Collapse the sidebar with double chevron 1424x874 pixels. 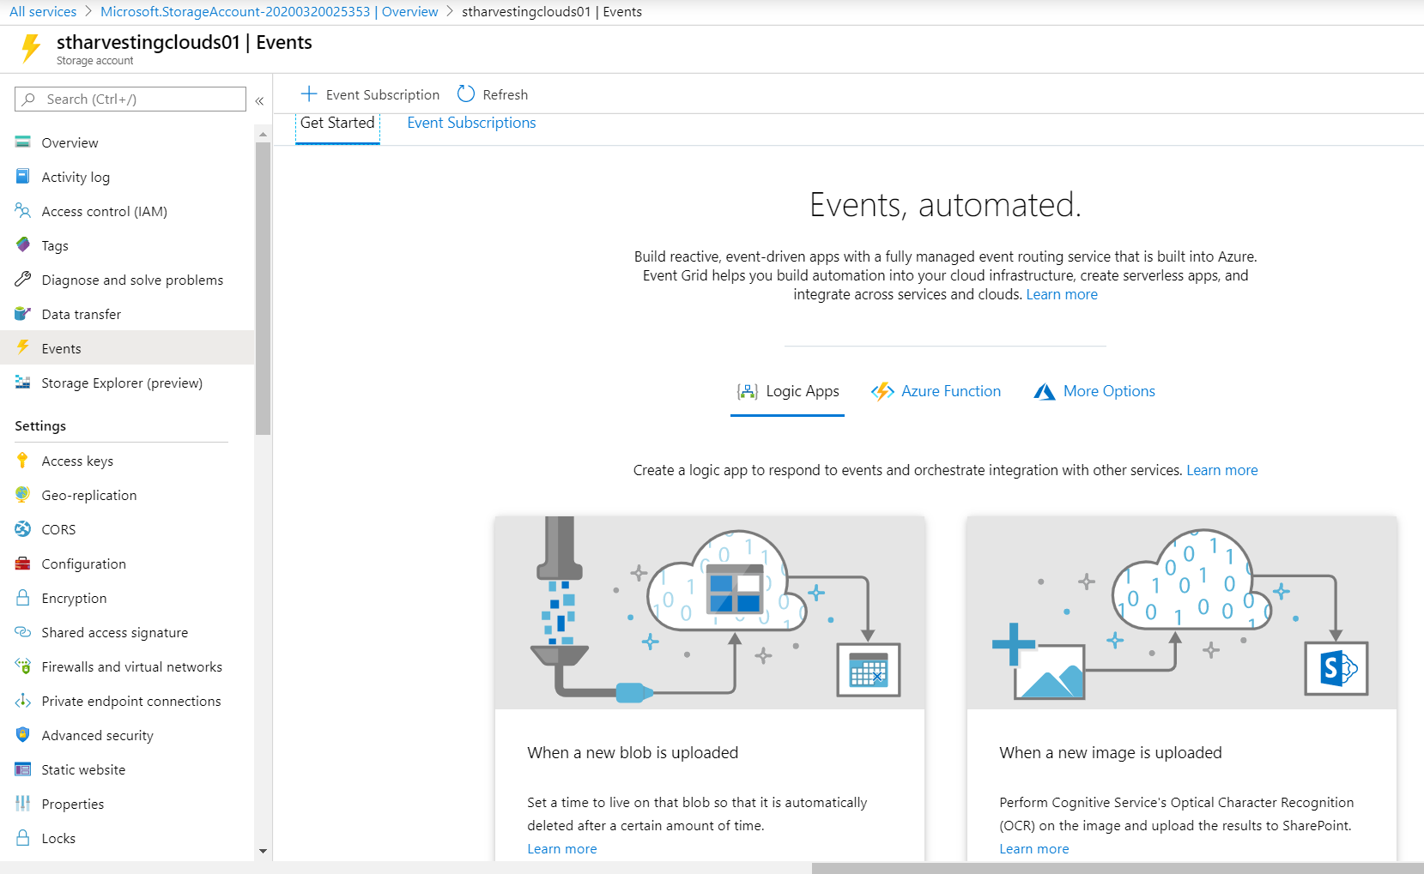[259, 100]
